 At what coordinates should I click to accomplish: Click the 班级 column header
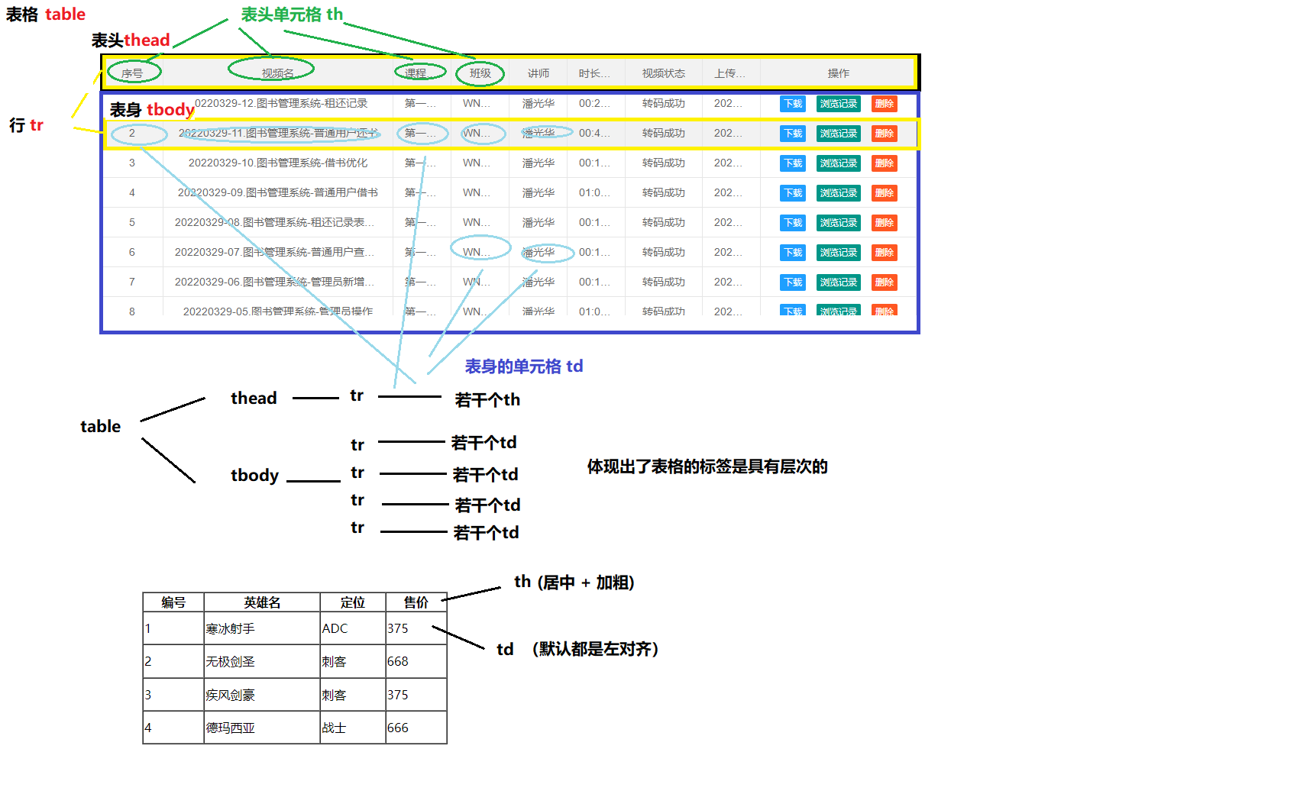(x=480, y=73)
